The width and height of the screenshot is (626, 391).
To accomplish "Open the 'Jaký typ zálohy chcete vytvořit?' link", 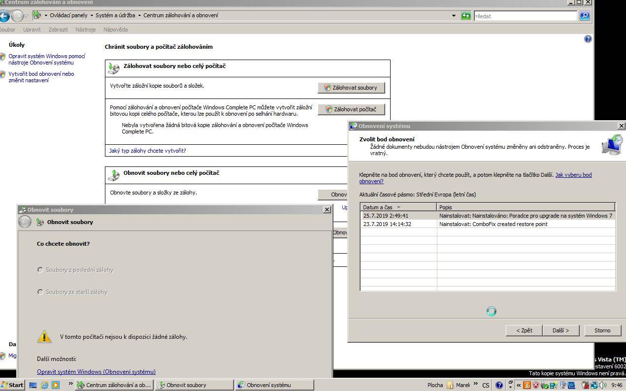I will 148,151.
